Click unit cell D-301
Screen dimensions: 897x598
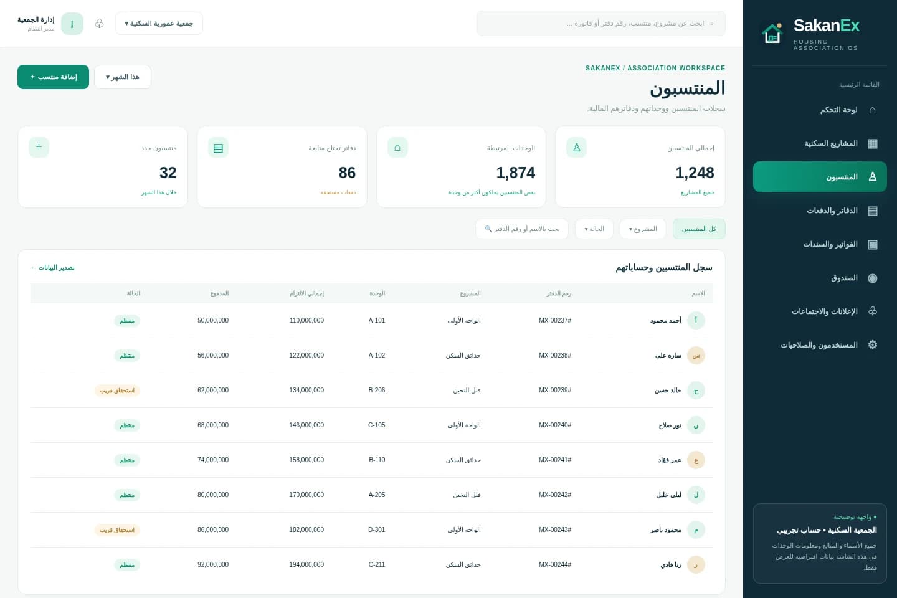pyautogui.click(x=377, y=530)
